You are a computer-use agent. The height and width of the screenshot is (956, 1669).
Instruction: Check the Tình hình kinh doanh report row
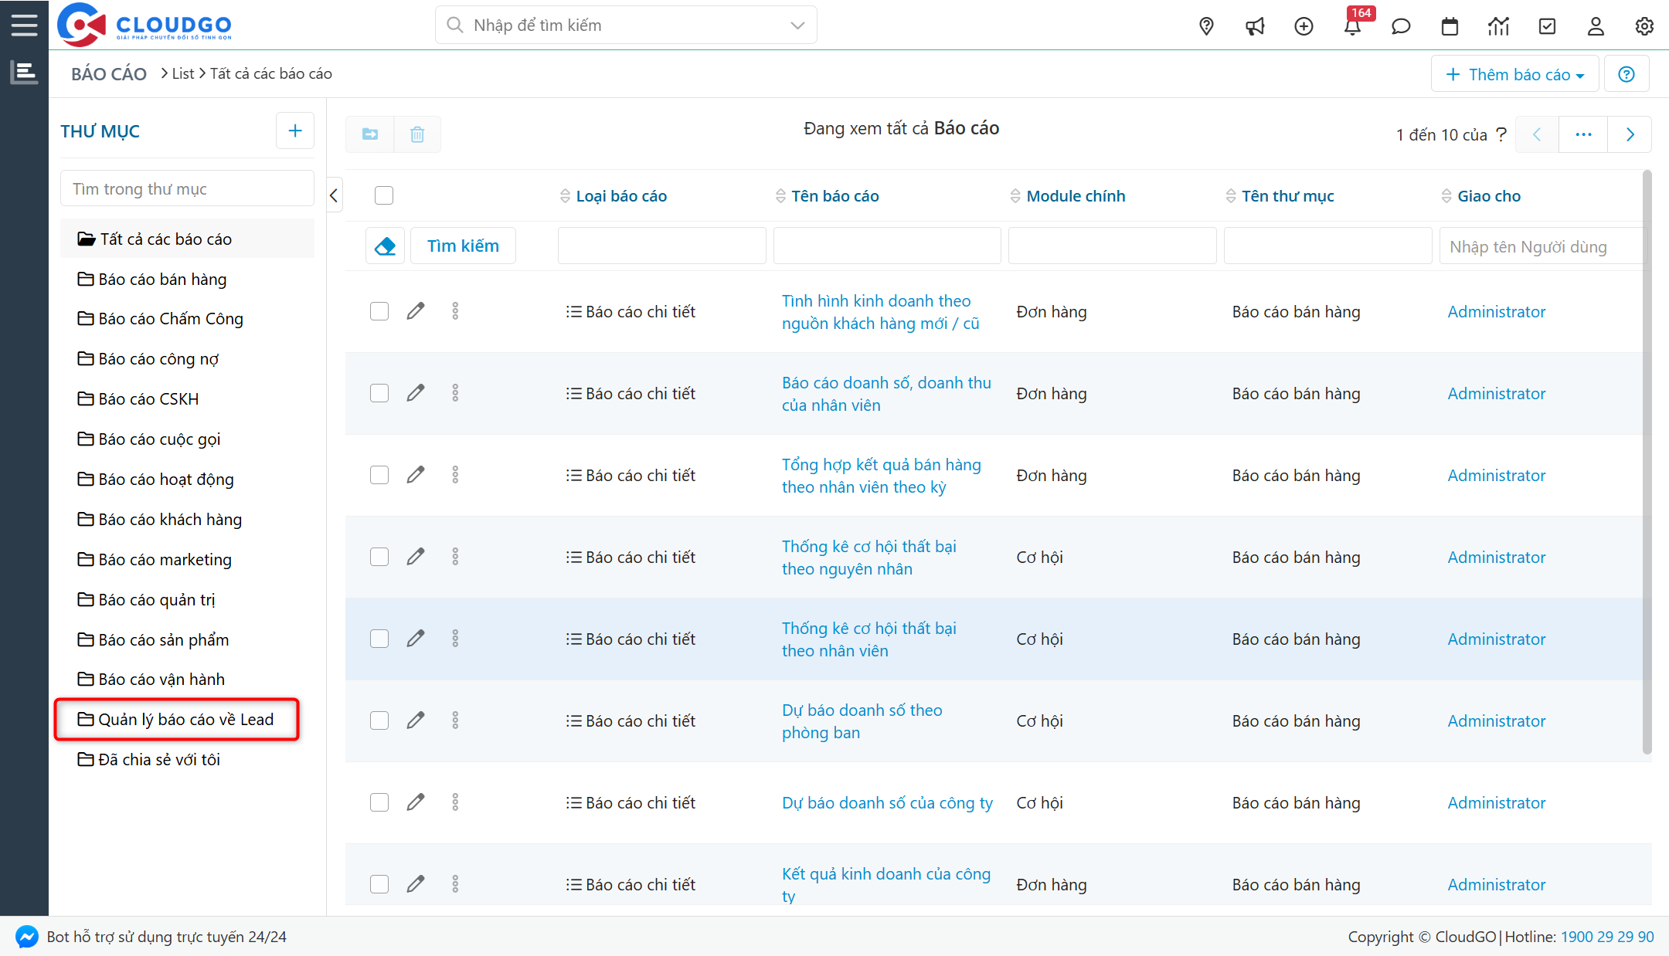[x=379, y=311]
